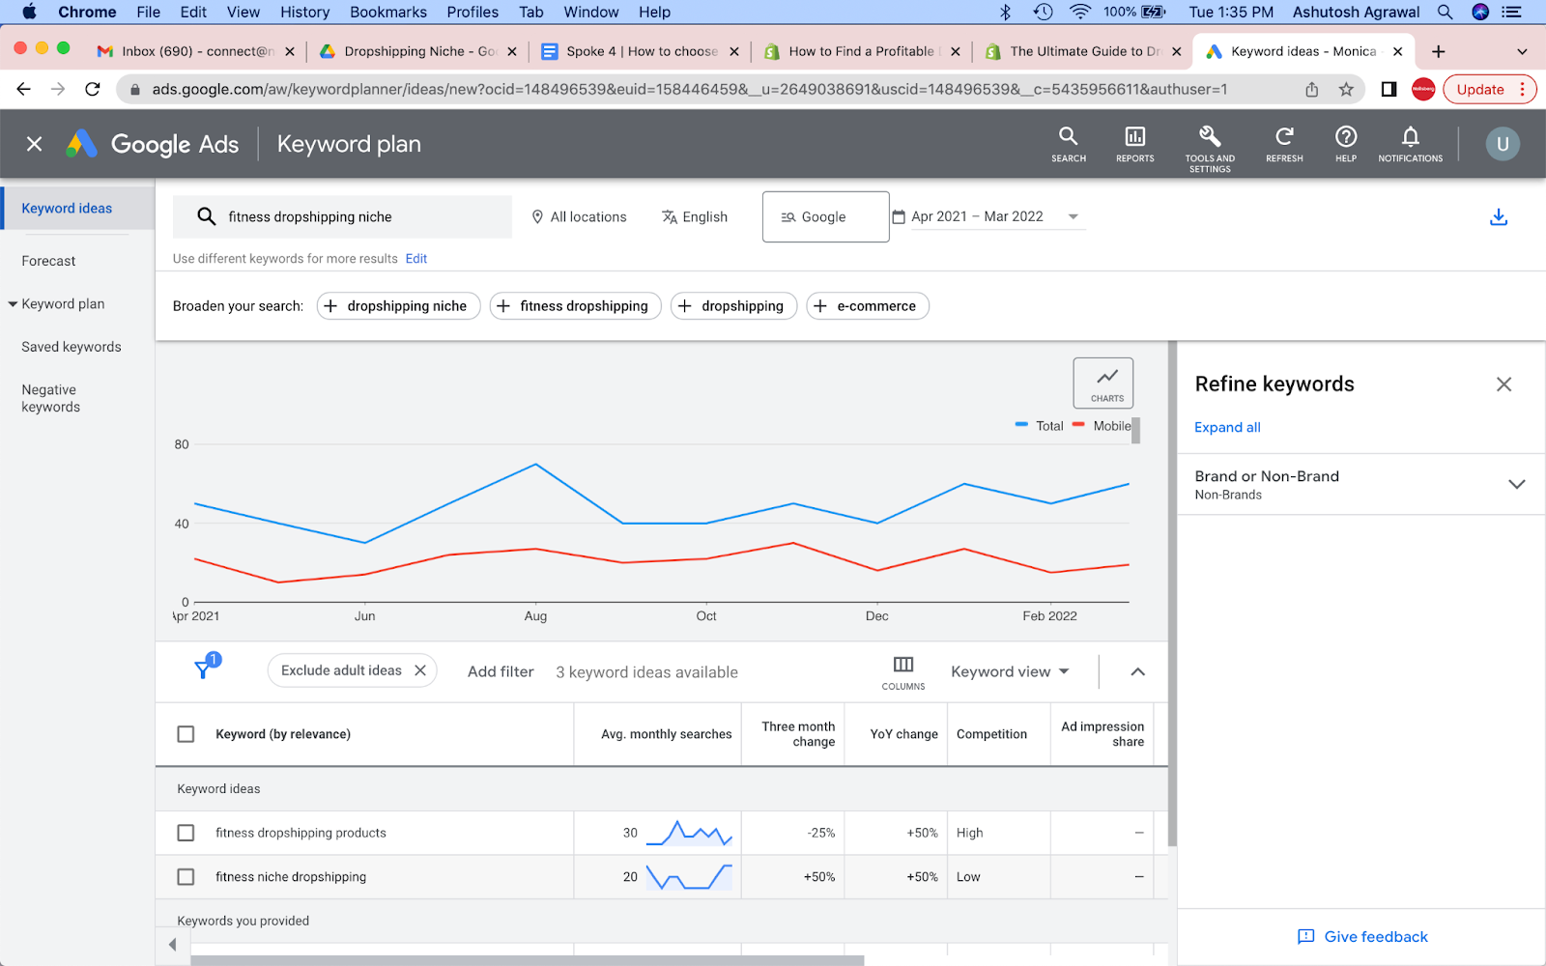Click the filter funnel icon
Screen dimensions: 1546x966
204,669
